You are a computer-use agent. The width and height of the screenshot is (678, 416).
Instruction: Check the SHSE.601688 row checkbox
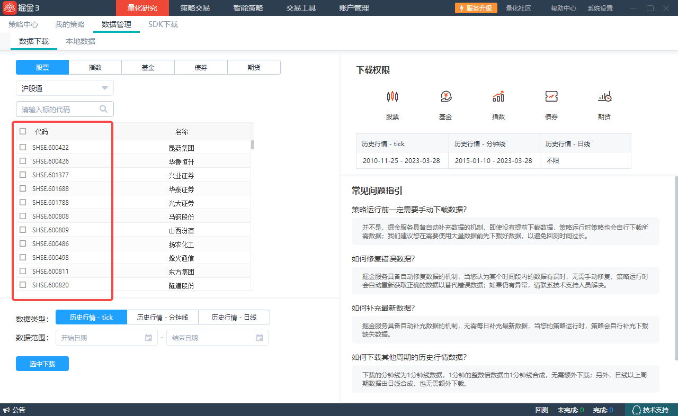[x=23, y=188]
